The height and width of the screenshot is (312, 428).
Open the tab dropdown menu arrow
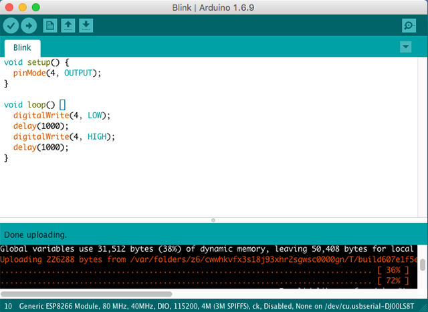coord(406,47)
